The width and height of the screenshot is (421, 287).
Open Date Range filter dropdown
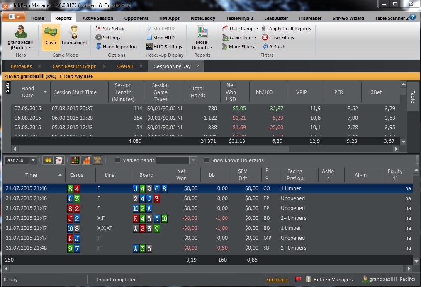click(240, 29)
